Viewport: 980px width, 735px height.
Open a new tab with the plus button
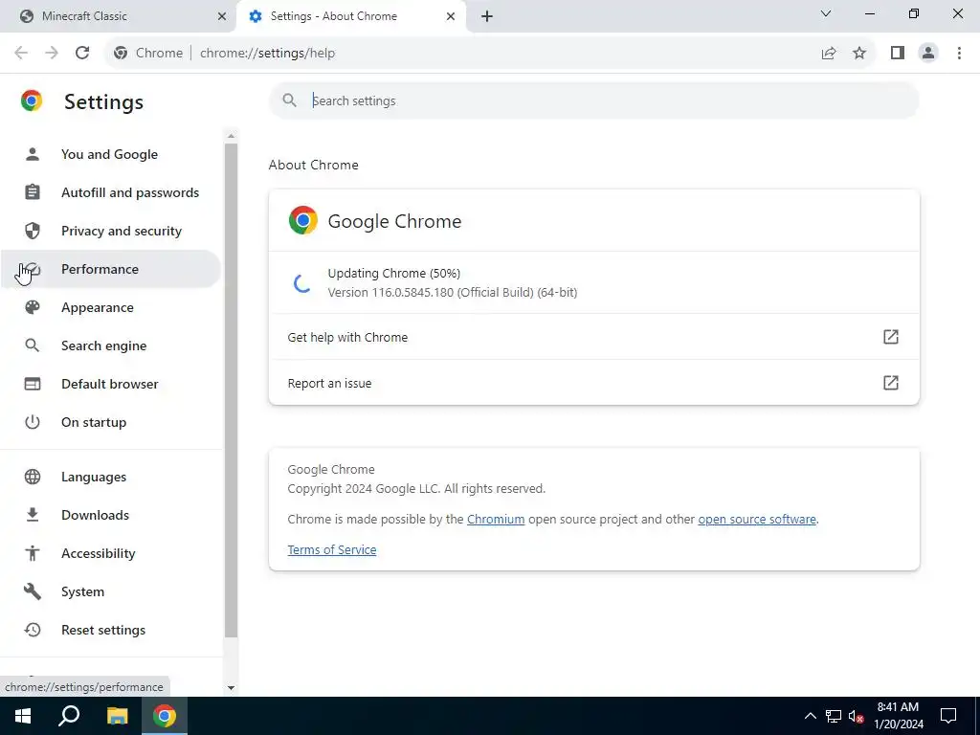487,16
